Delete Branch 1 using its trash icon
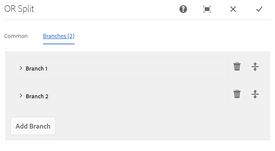Viewport: 275px width, 151px height. (237, 66)
